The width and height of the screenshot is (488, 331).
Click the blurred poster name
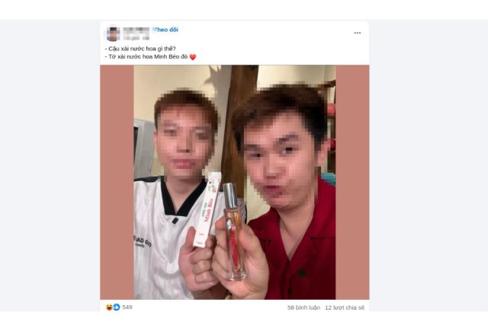pyautogui.click(x=136, y=30)
